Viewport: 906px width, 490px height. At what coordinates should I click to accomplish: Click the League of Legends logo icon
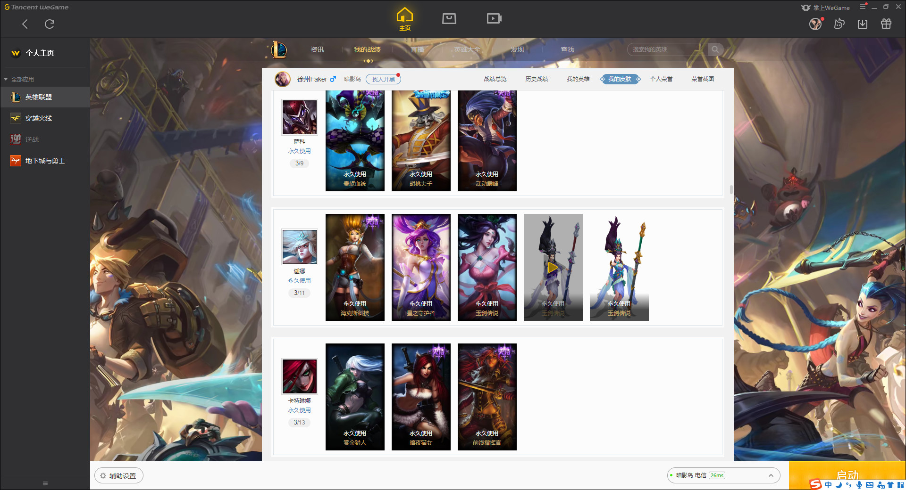279,49
